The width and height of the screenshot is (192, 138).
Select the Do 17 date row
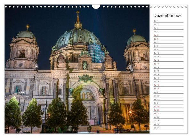[x=169, y=78]
